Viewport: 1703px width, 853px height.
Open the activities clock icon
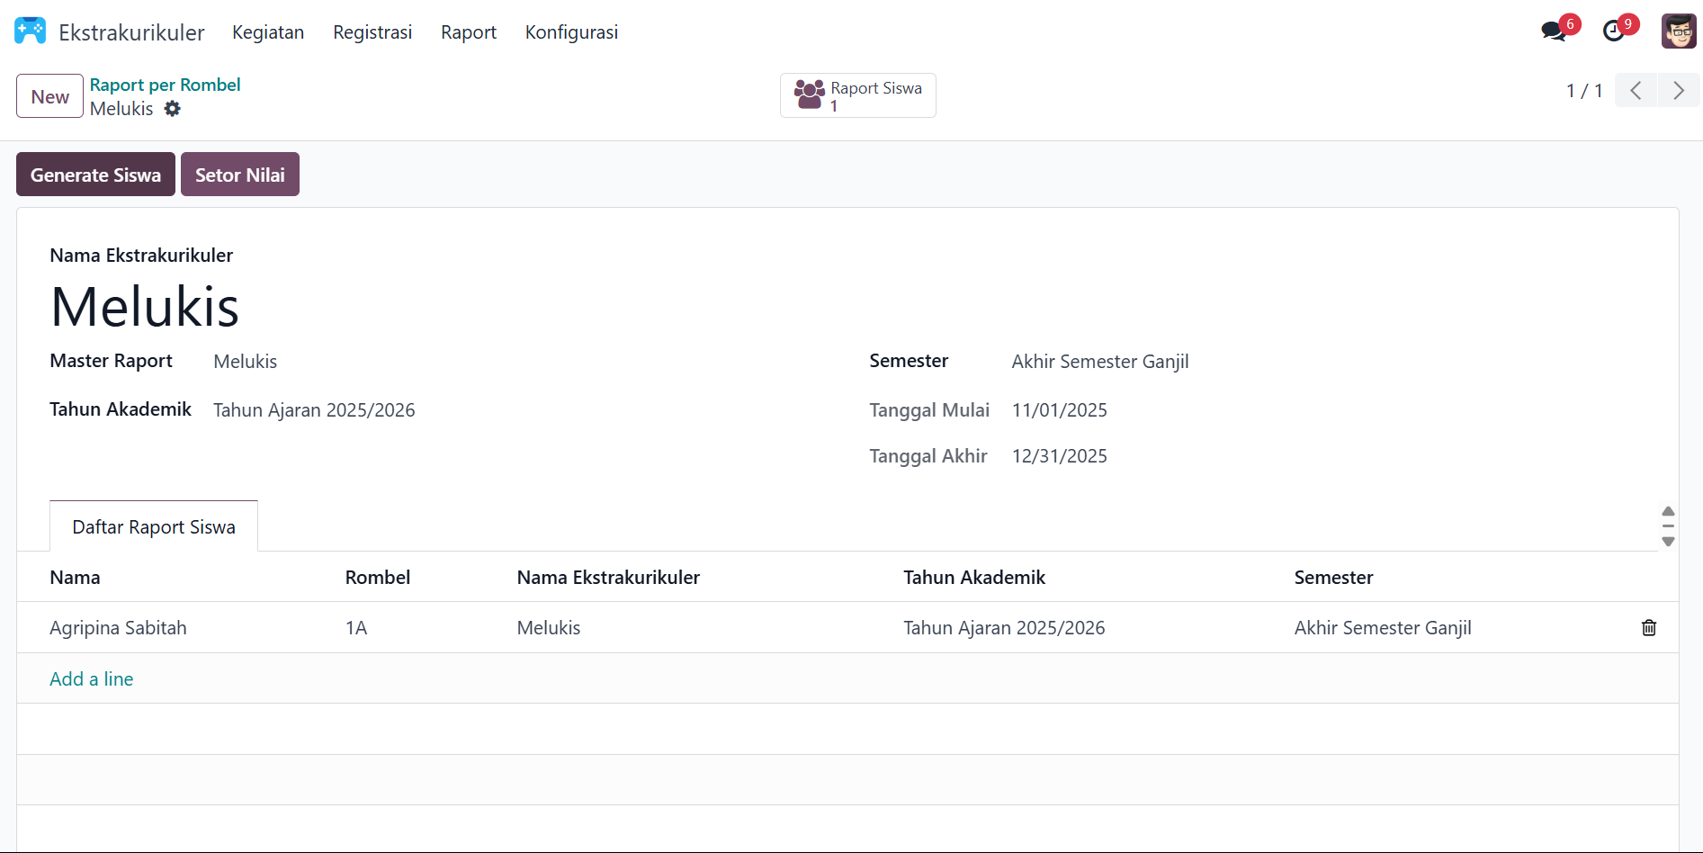pyautogui.click(x=1615, y=31)
